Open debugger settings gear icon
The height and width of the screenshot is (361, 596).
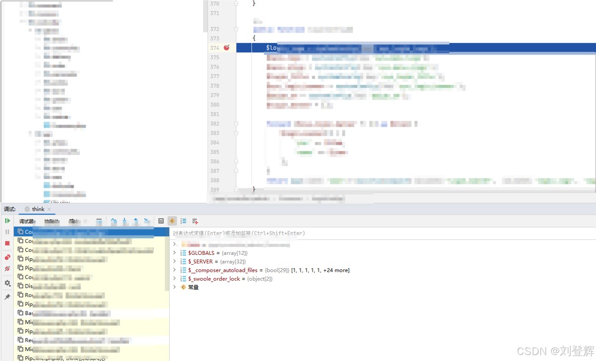click(7, 283)
